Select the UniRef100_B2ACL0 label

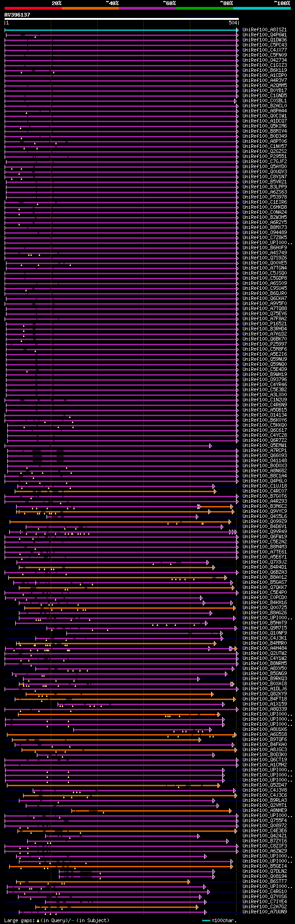(x=265, y=106)
